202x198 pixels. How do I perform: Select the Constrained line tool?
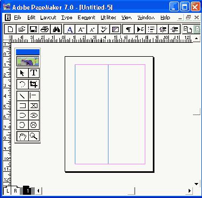pos(34,96)
